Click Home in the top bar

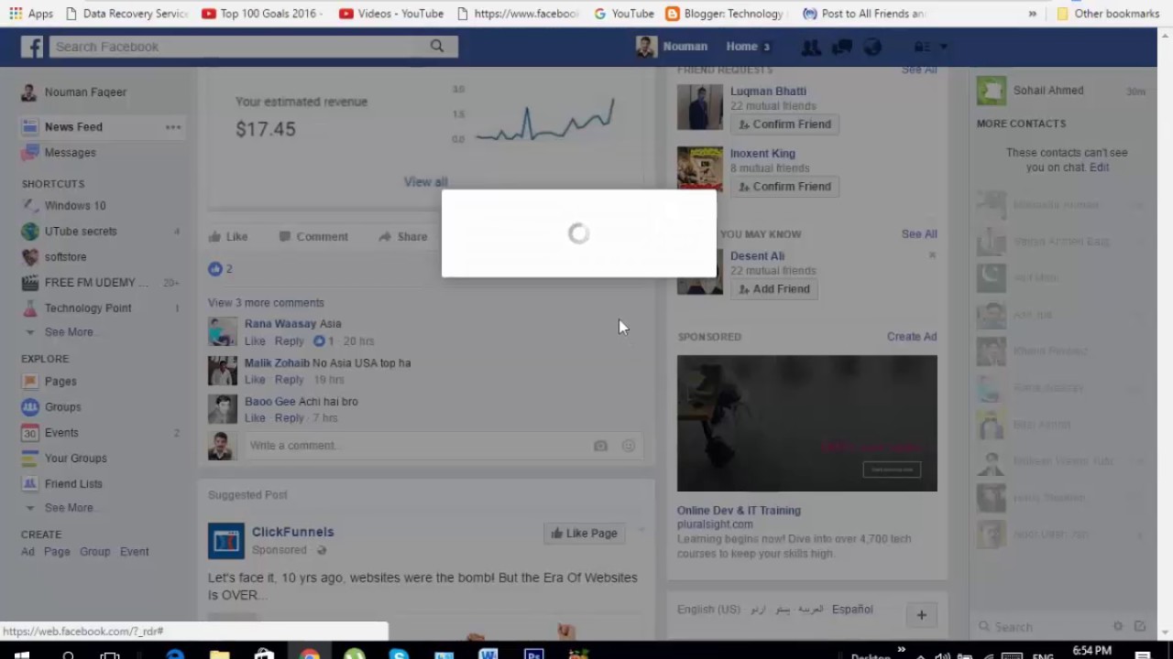tap(741, 47)
